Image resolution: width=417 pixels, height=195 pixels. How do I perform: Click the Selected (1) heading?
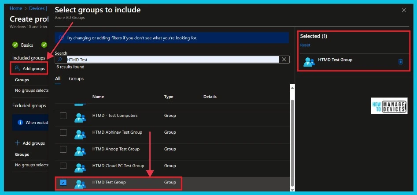pyautogui.click(x=314, y=36)
